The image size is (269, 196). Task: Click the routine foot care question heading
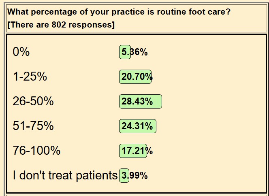click(119, 12)
